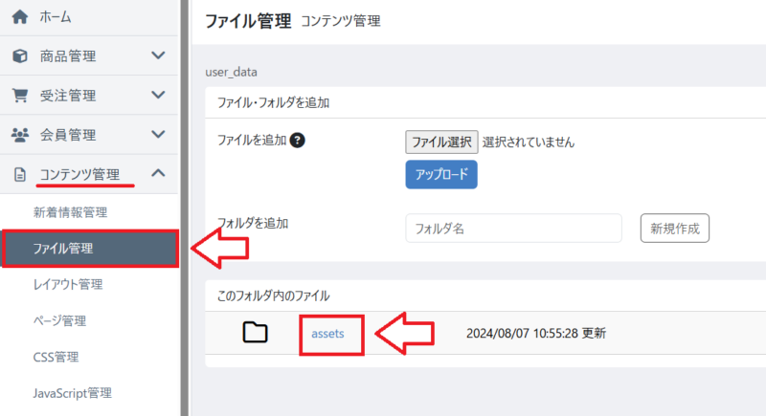Viewport: 766px width, 416px height.
Task: Click the member management people icon
Action: point(20,135)
